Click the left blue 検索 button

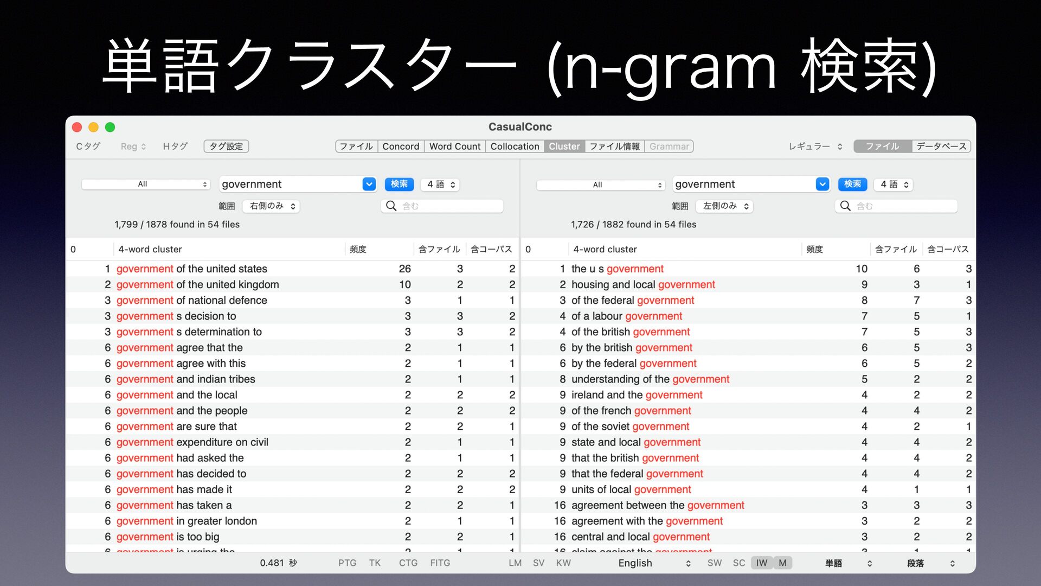pyautogui.click(x=399, y=184)
